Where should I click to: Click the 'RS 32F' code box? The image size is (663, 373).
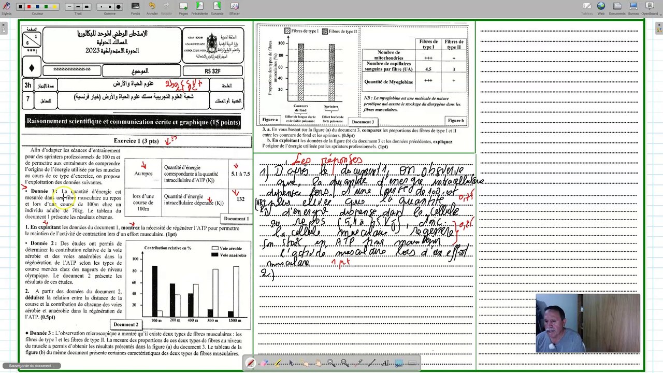(212, 71)
